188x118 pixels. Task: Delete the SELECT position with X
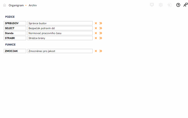(96, 28)
